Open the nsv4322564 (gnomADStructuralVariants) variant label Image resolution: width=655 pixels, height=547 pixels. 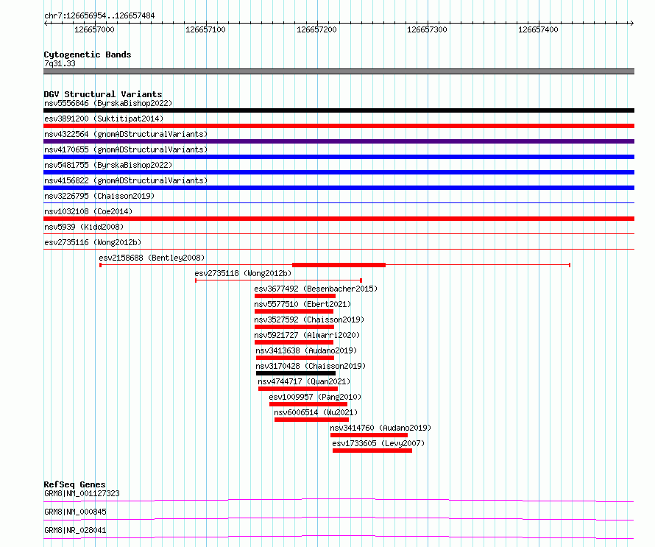pos(126,134)
